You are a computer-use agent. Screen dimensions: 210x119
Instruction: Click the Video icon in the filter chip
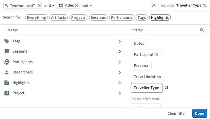click(61, 5)
